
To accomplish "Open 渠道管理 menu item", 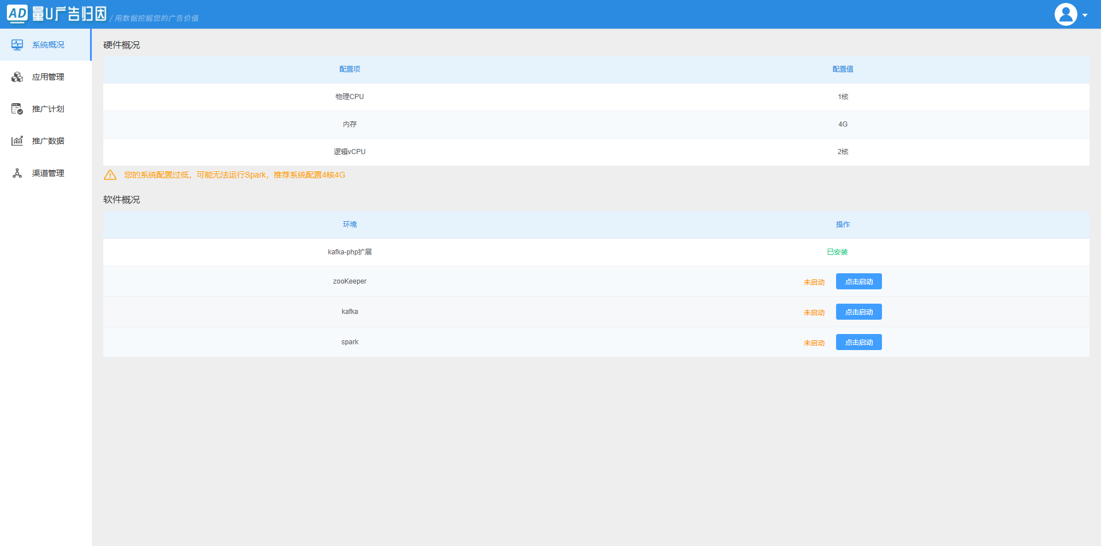I will [x=45, y=173].
